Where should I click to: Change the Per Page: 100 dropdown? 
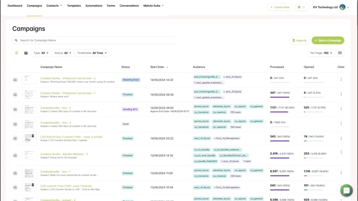pos(321,53)
